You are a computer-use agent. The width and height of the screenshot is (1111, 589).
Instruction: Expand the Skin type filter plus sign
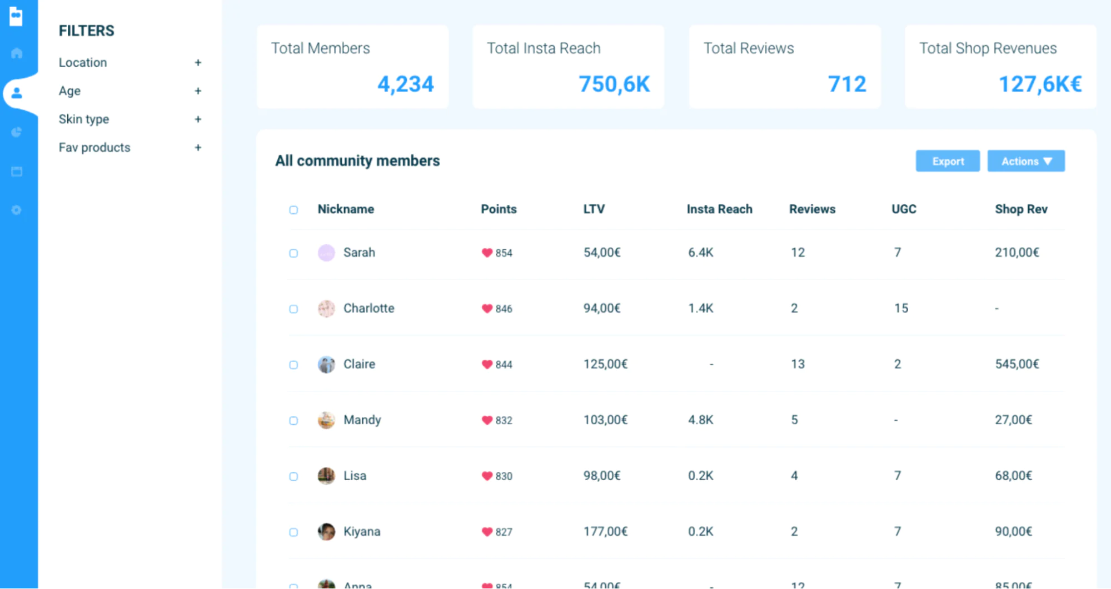pyautogui.click(x=198, y=119)
